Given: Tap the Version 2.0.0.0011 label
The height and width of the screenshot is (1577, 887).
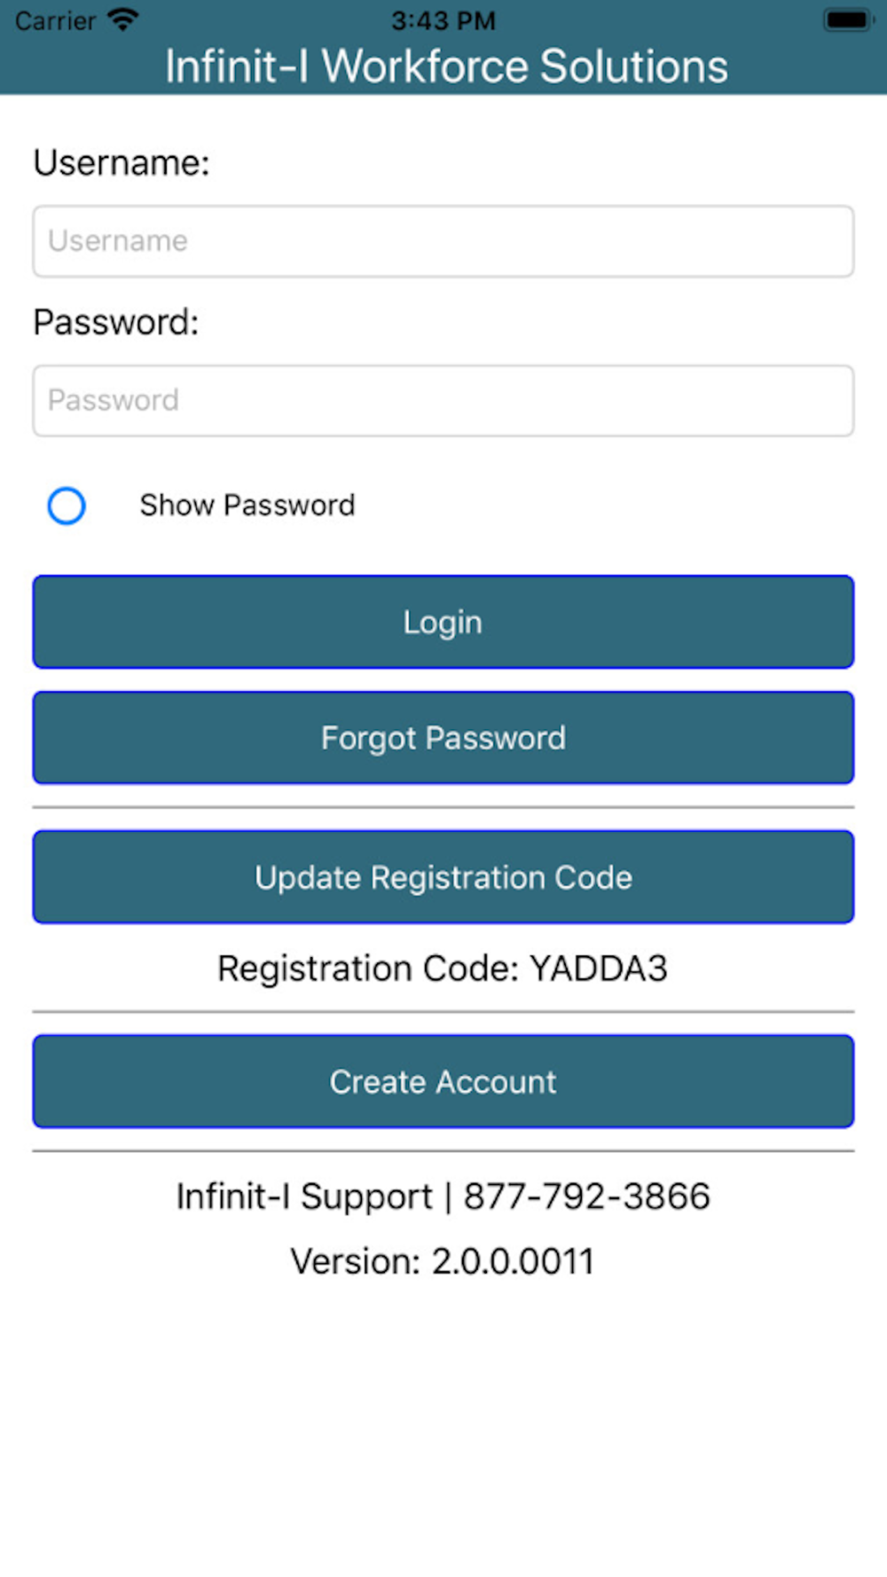Looking at the screenshot, I should (x=443, y=1261).
